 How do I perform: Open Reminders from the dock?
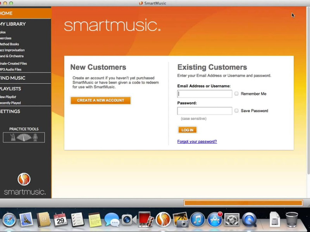[77, 220]
